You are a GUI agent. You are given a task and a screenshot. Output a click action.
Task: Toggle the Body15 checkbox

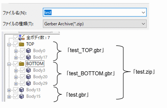click(x=16, y=96)
